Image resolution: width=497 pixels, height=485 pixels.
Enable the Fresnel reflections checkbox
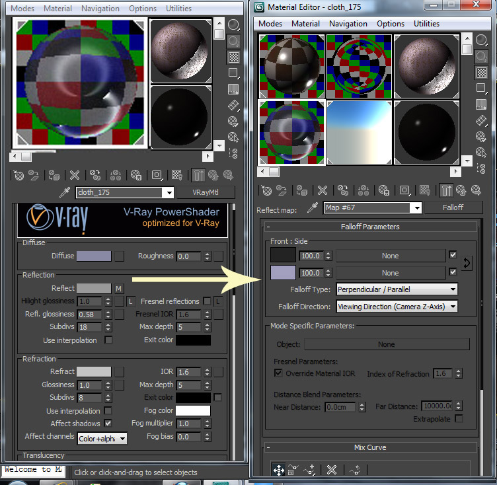click(x=207, y=301)
